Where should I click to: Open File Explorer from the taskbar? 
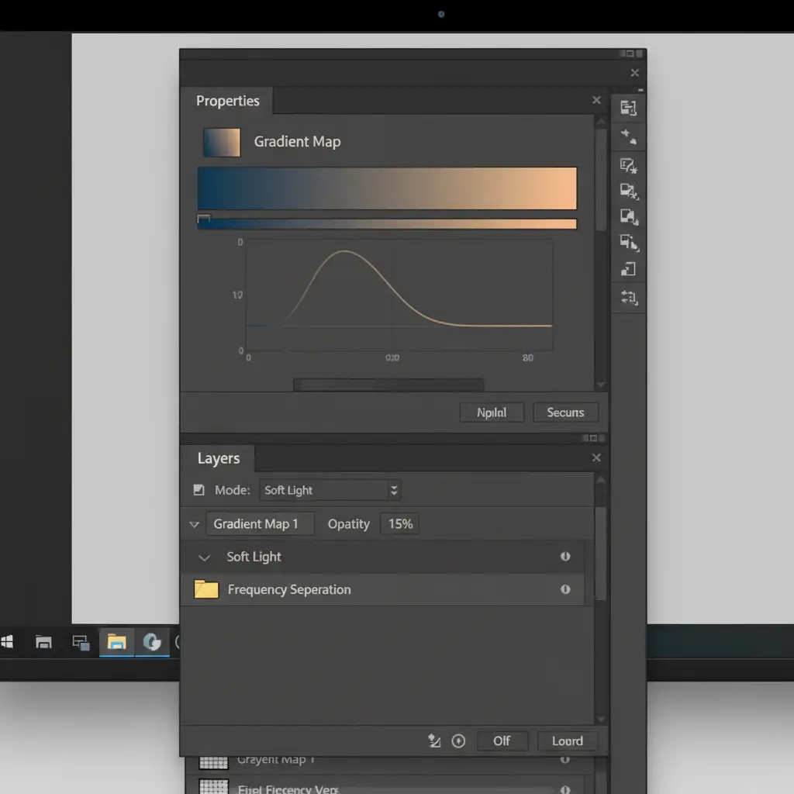116,642
